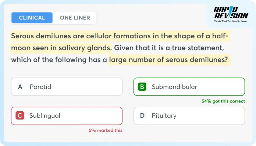Click the A letter badge
This screenshot has height=146, width=256.
[20, 87]
